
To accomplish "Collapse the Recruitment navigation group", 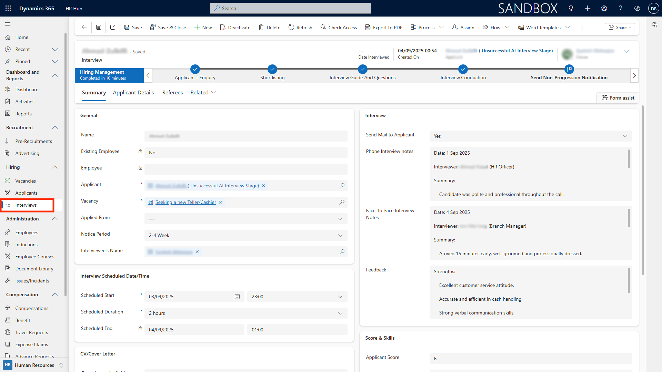I will pos(55,127).
